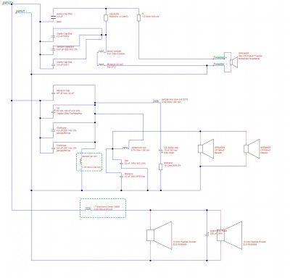Select the Monacor air coil inductor symbol

(x=101, y=64)
